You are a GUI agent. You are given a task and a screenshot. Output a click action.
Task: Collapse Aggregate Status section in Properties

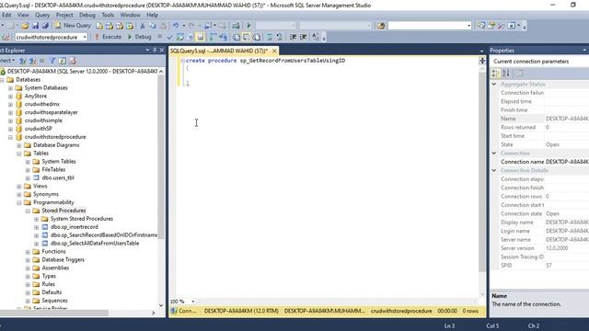(494, 84)
